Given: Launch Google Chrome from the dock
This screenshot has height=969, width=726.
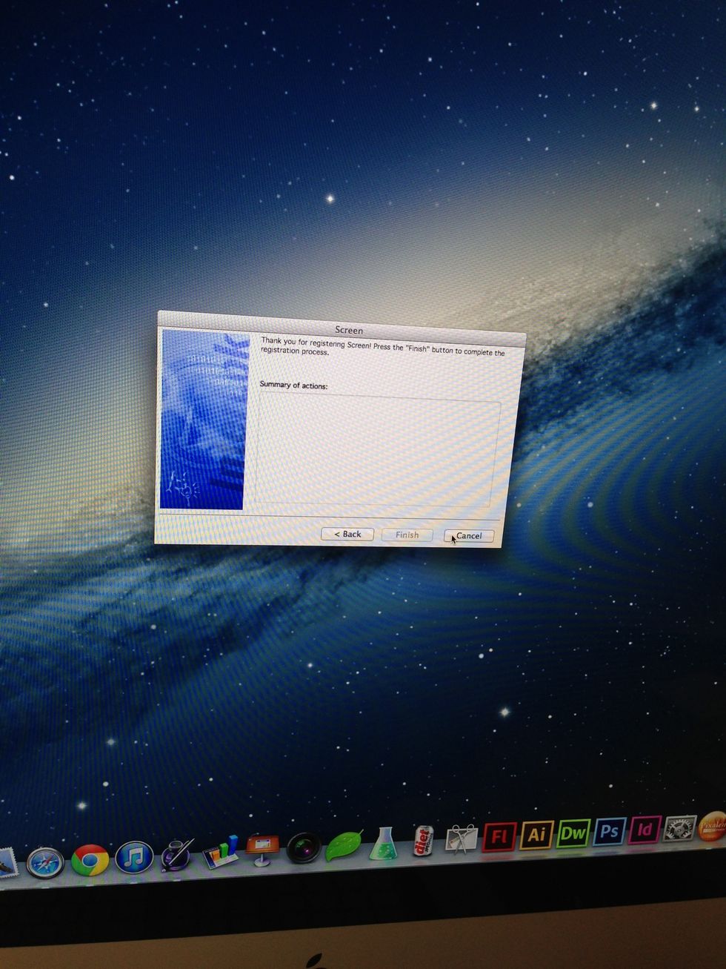Looking at the screenshot, I should [90, 861].
